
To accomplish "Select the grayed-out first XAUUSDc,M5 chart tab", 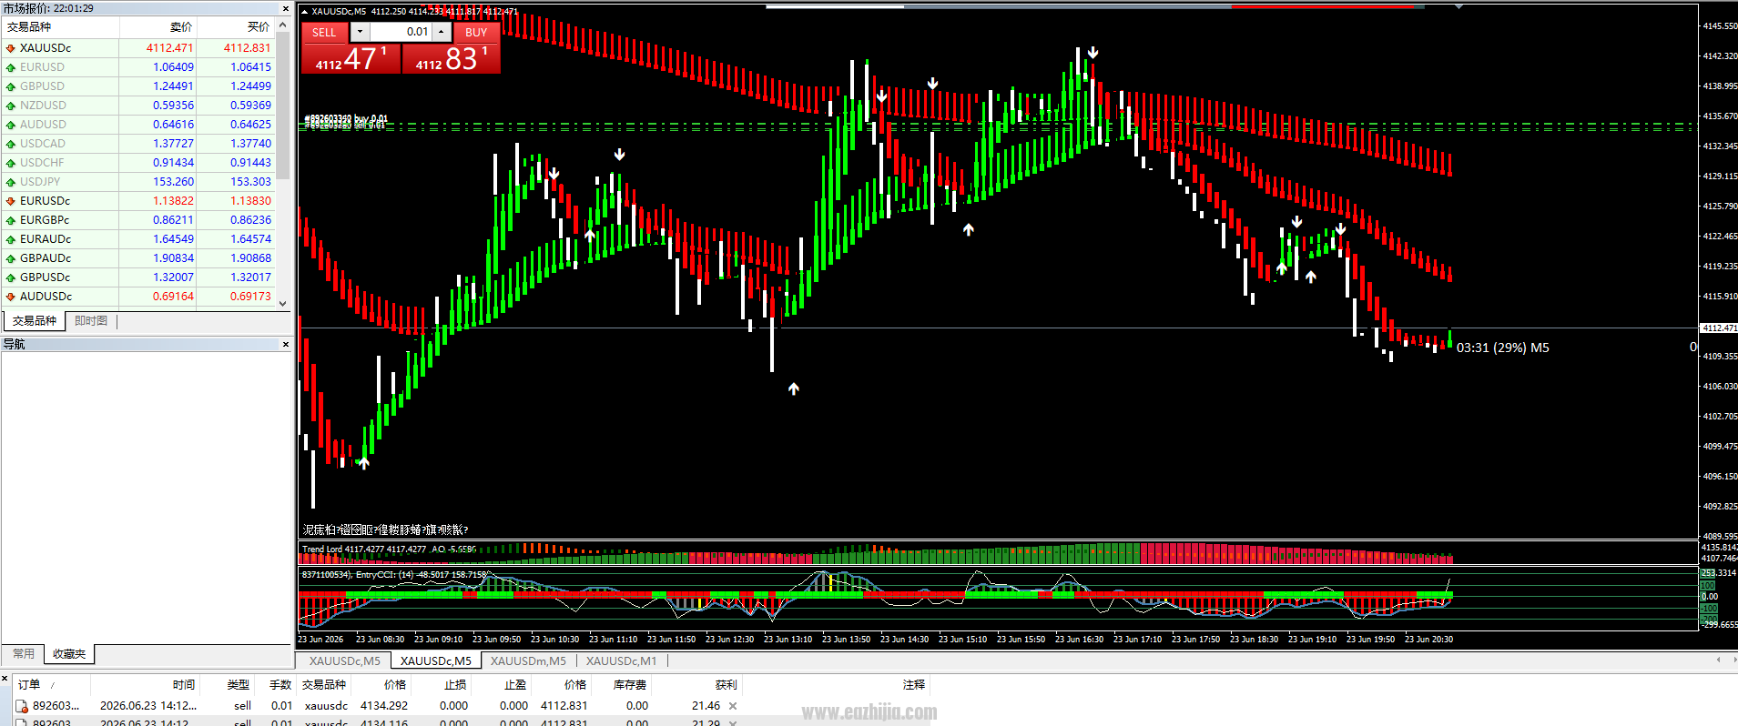I will (x=345, y=661).
